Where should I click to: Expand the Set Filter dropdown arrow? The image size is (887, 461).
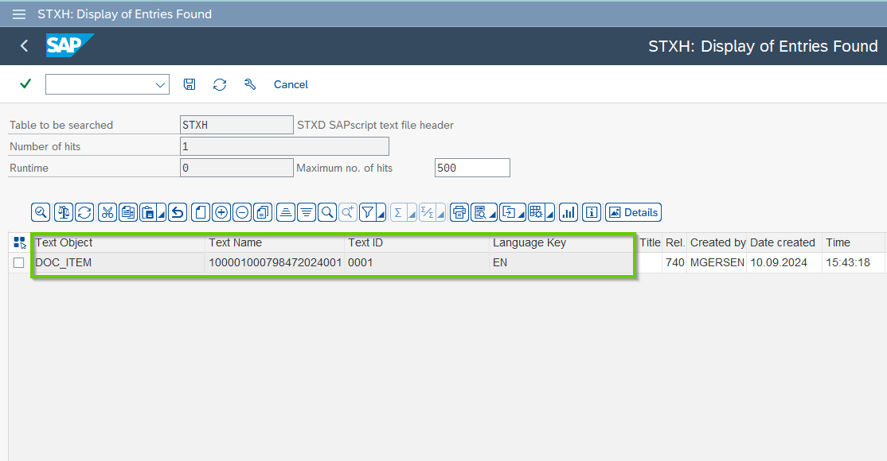(381, 214)
